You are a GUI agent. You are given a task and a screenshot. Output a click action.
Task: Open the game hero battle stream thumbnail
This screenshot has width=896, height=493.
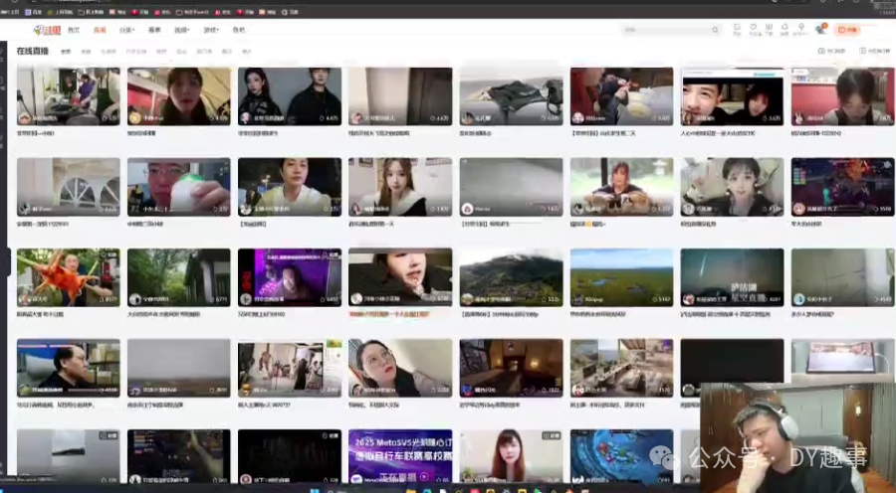point(843,187)
